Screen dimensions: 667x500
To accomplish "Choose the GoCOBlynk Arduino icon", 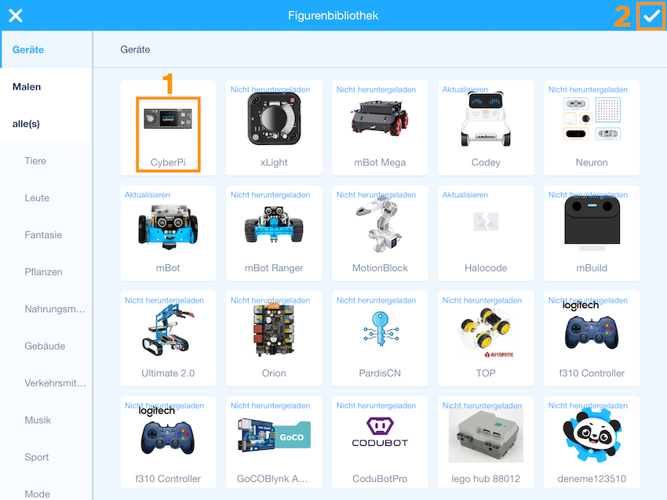I will (274, 435).
